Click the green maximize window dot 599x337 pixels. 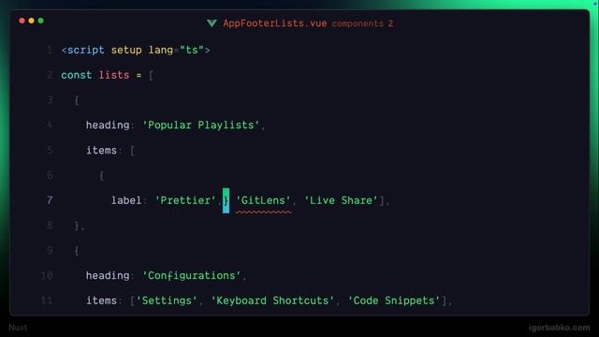41,21
